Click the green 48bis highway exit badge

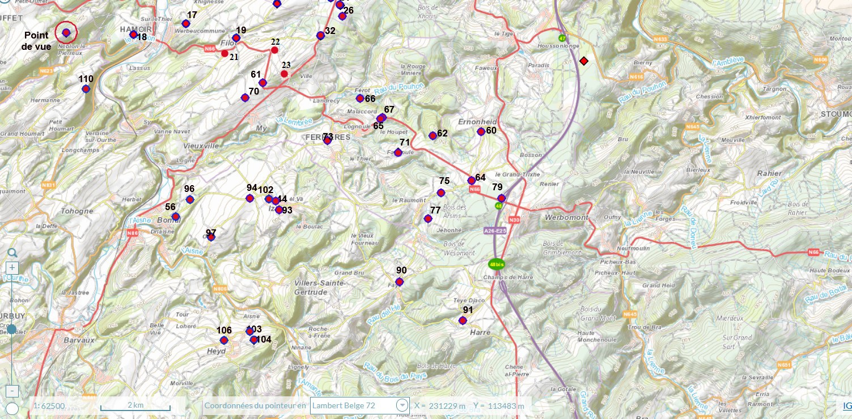point(497,264)
